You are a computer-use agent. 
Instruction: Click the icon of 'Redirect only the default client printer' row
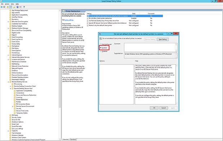[x=88, y=25]
